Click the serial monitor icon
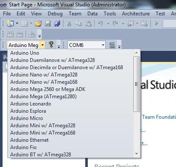This screenshot has height=167, width=176. tap(112, 45)
